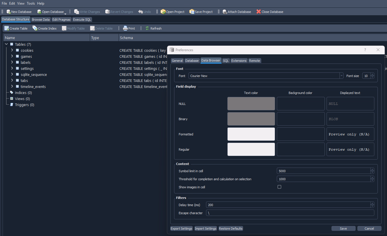
Task: Pick the Formatted text color swatch
Action: click(251, 134)
